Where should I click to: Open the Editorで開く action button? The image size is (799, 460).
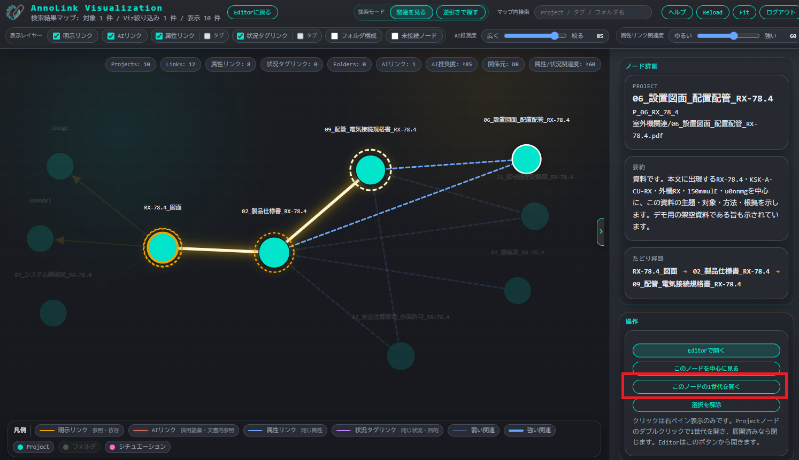point(706,350)
